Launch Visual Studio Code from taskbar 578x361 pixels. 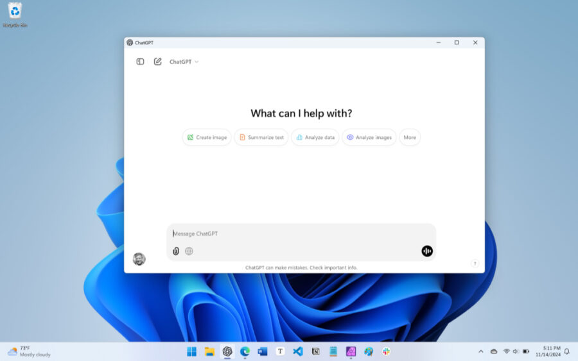(298, 351)
